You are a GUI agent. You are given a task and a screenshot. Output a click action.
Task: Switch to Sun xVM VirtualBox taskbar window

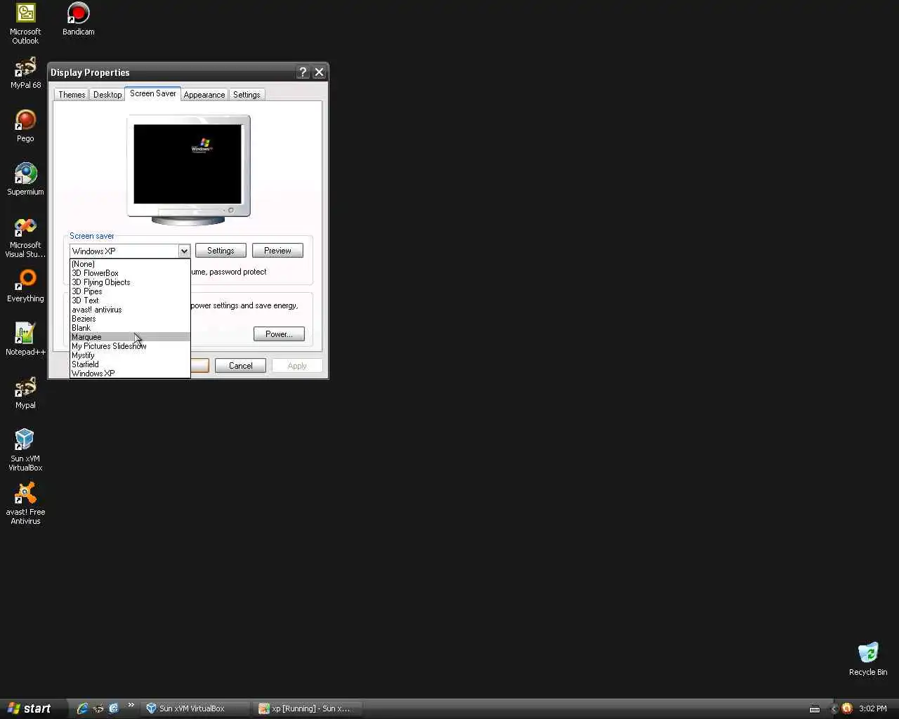pos(197,708)
